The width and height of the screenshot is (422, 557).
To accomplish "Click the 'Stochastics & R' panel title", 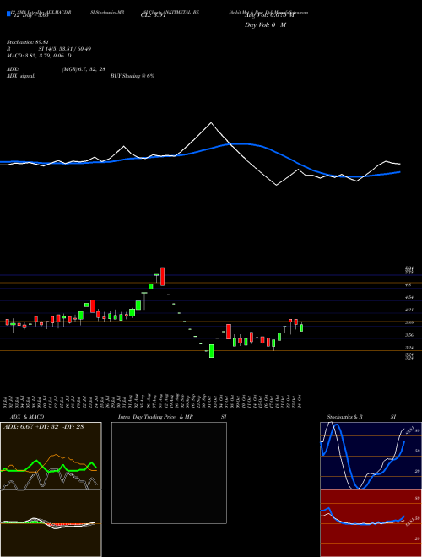I will click(x=344, y=417).
